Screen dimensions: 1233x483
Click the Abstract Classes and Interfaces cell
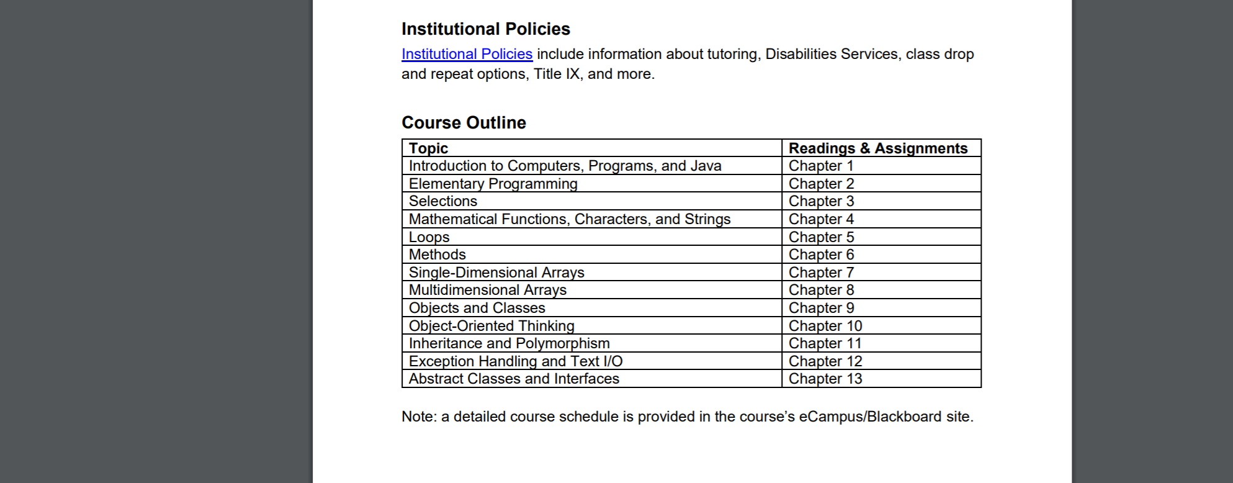coord(592,379)
